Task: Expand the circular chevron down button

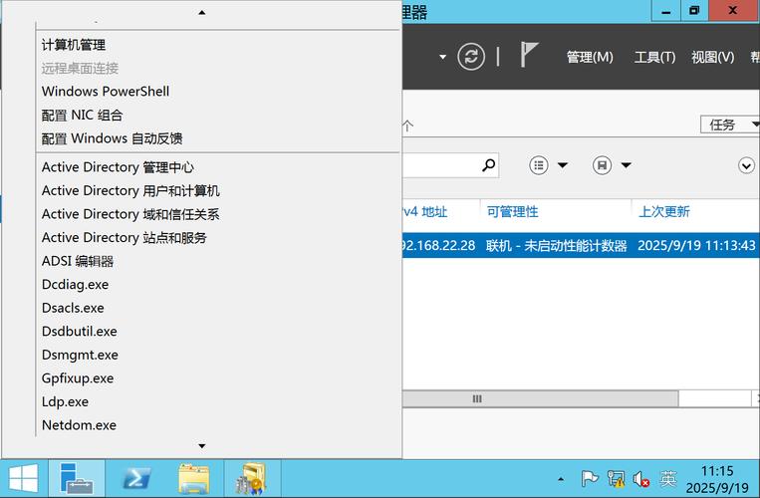Action: pos(746,165)
